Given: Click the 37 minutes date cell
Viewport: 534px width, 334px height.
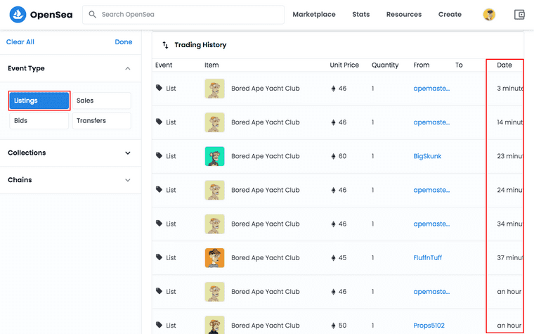Looking at the screenshot, I should click(510, 258).
